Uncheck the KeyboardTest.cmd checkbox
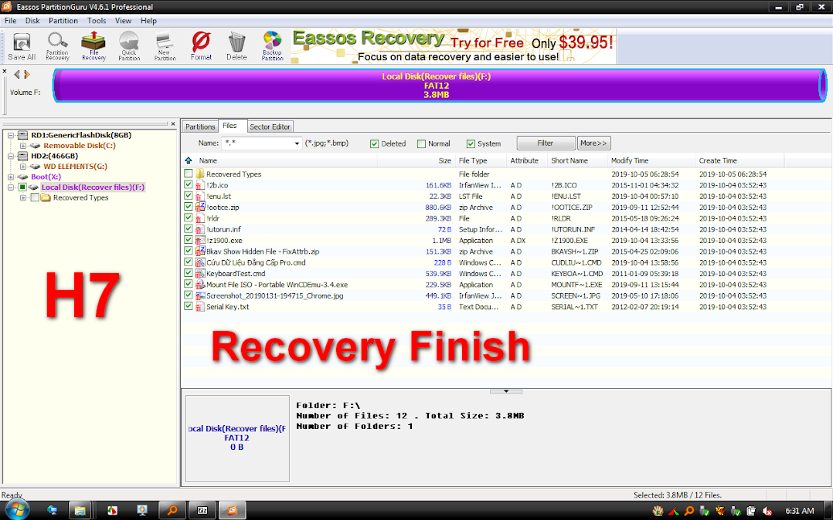The width and height of the screenshot is (833, 520). pyautogui.click(x=188, y=273)
